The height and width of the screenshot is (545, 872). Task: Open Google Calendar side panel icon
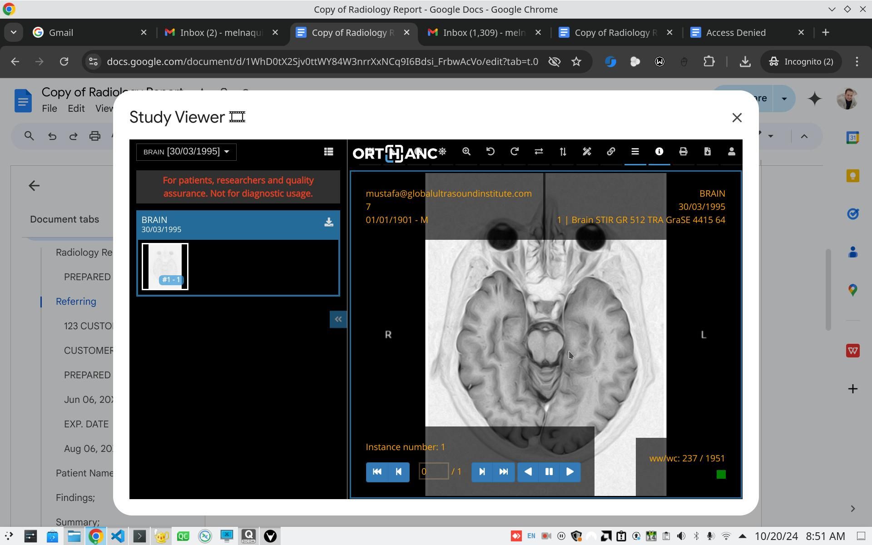(852, 138)
